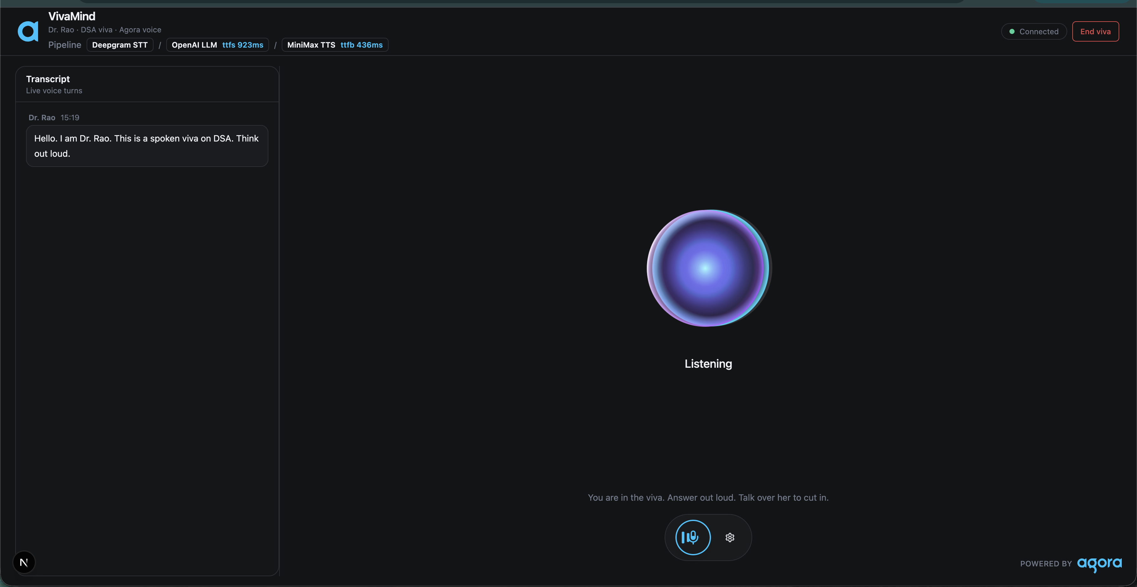Click the Listening status label
This screenshot has height=587, width=1137.
coord(708,364)
